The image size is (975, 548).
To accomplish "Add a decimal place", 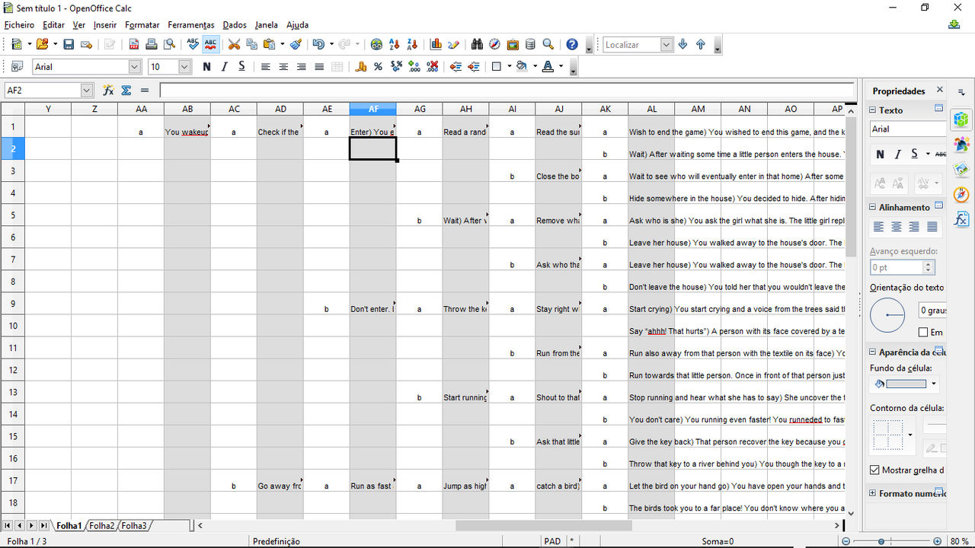I will 414,67.
